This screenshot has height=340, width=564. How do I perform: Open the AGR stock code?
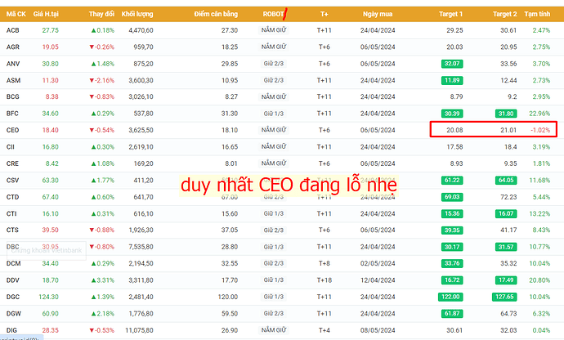pos(12,47)
